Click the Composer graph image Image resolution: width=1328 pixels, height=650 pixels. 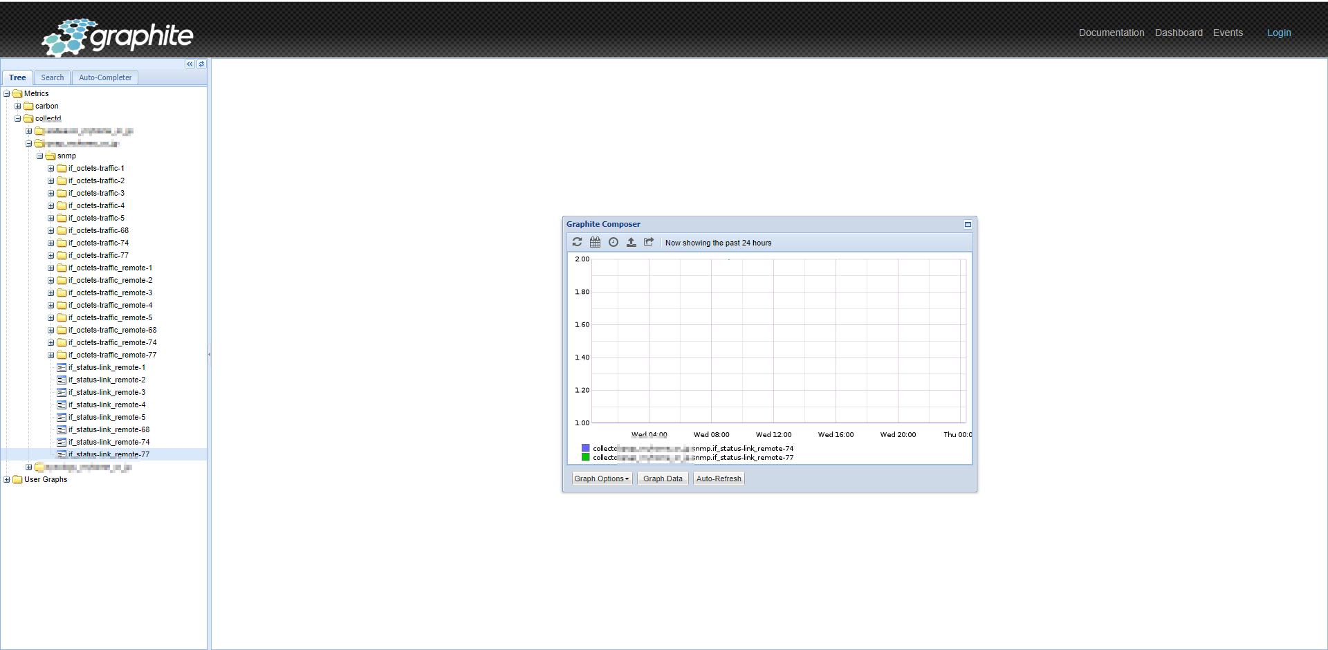pos(770,358)
